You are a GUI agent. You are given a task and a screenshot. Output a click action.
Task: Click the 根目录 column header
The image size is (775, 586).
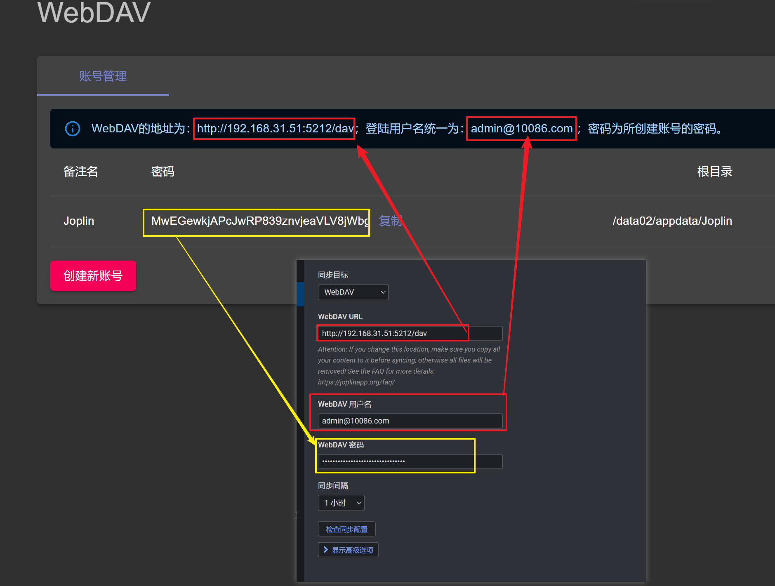[x=715, y=172]
